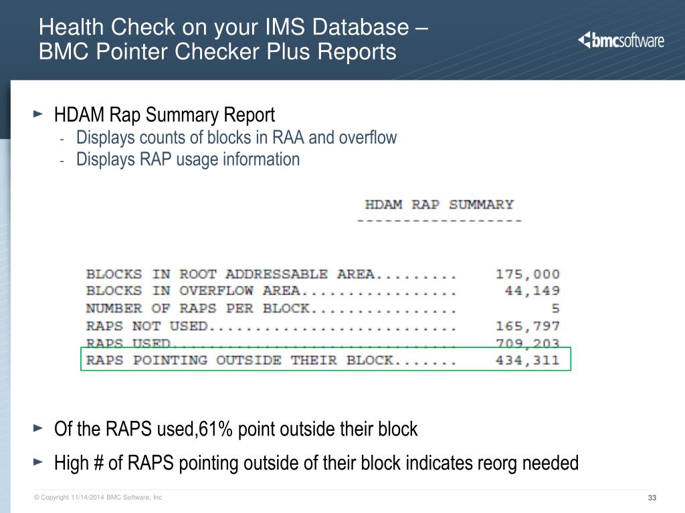685x513 pixels.
Task: Click 'RAPS POINTING OUTSIDE THEIR BLOCK' label
Action: (x=240, y=360)
